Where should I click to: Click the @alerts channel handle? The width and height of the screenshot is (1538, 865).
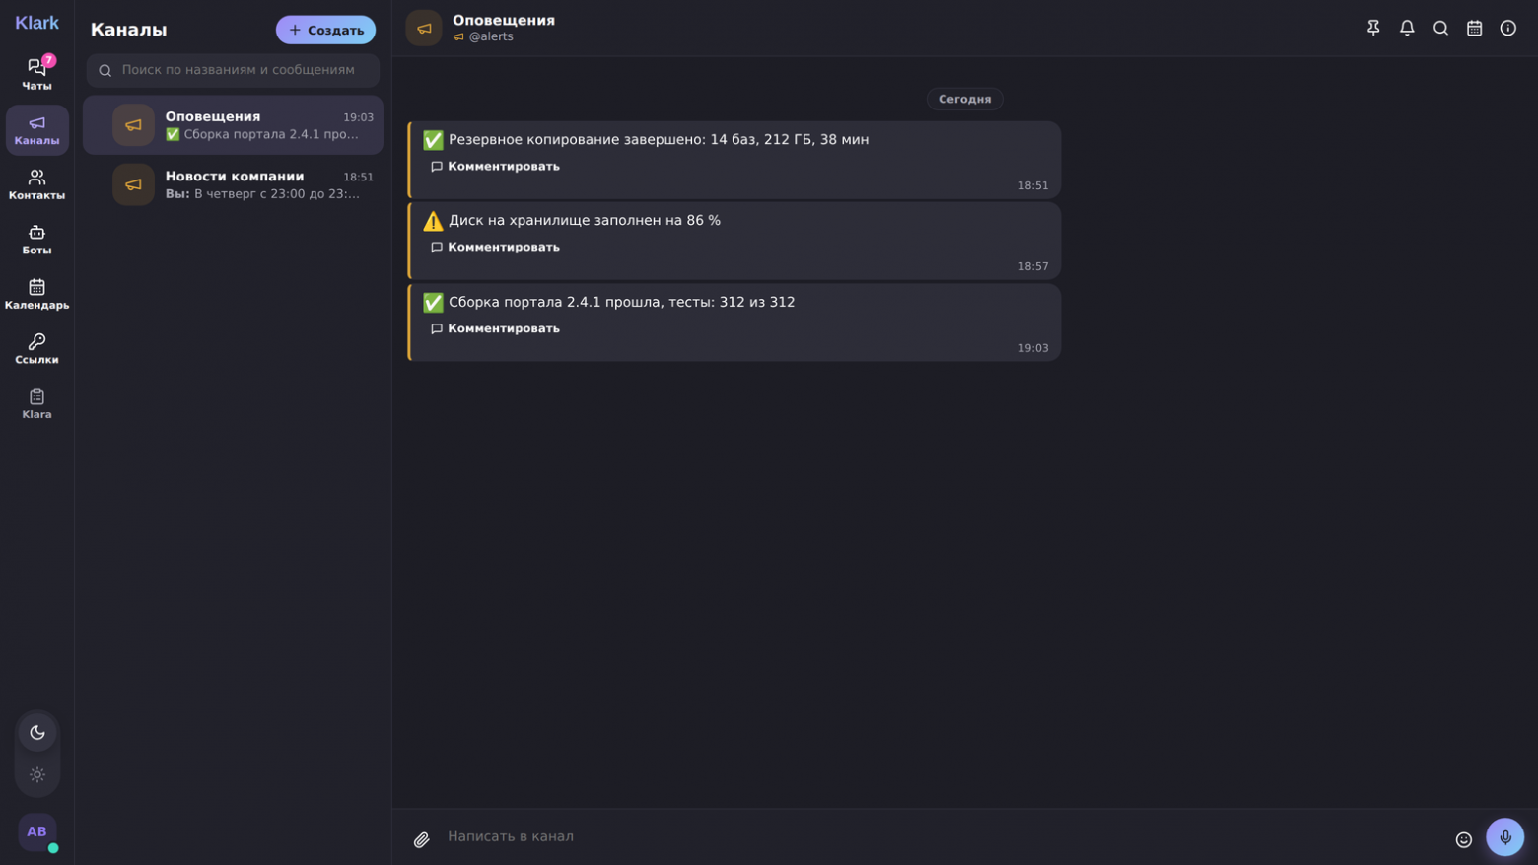click(x=490, y=36)
